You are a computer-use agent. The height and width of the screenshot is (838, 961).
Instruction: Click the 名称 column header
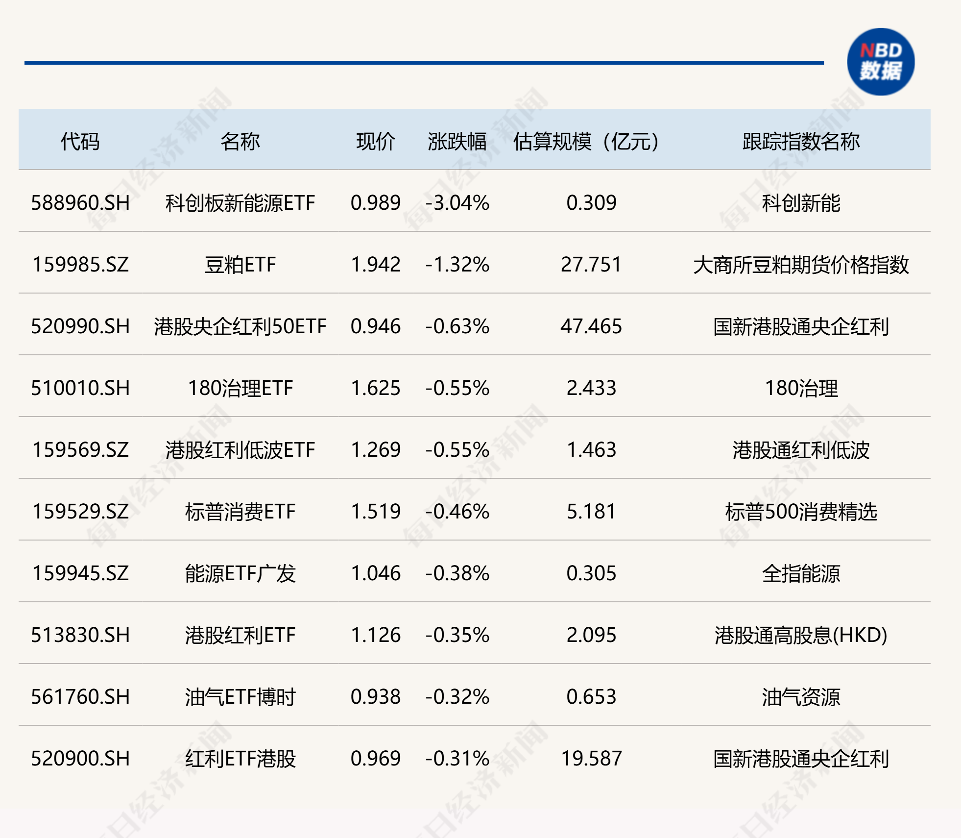(240, 142)
